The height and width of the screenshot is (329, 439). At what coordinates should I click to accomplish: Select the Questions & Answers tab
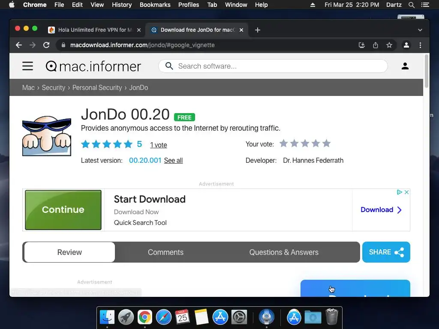(x=284, y=252)
